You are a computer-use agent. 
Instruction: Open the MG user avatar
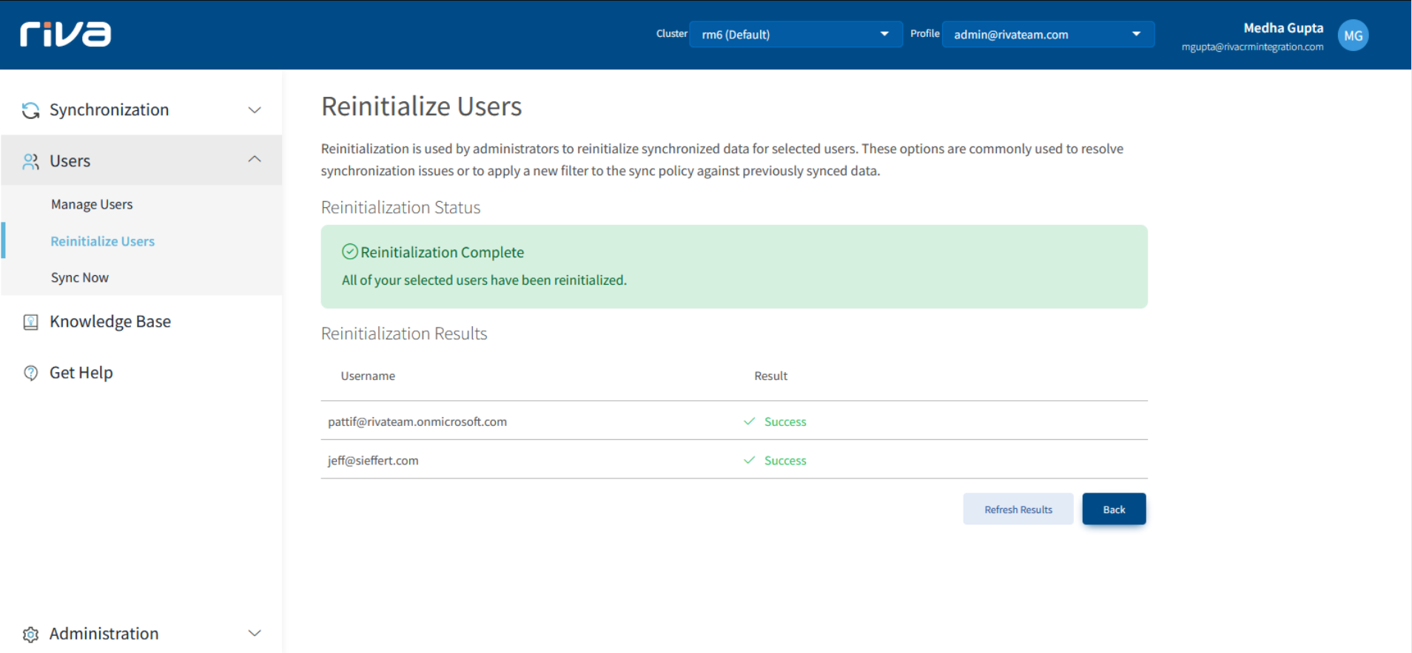pos(1353,35)
